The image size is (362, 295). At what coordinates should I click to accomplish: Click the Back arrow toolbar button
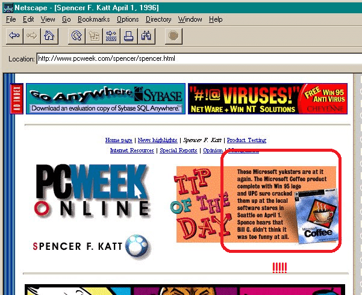14,36
